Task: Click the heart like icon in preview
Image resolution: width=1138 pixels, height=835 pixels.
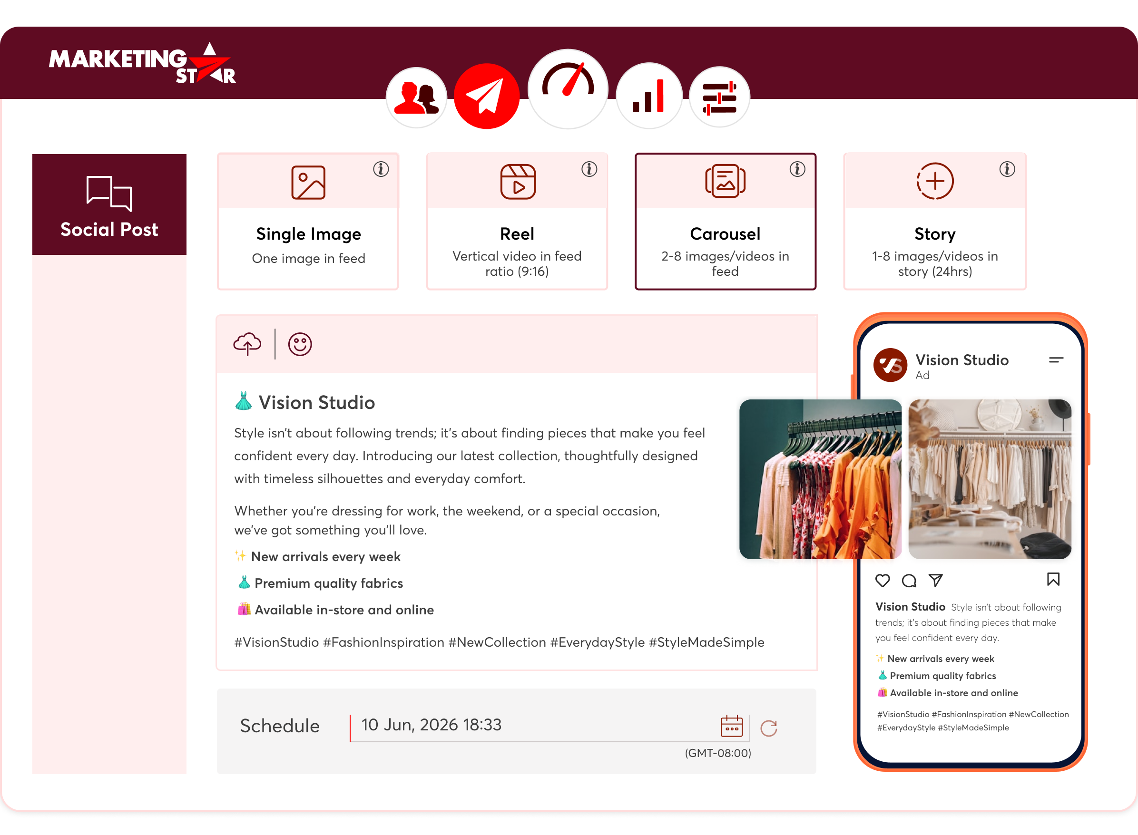Action: click(x=882, y=580)
